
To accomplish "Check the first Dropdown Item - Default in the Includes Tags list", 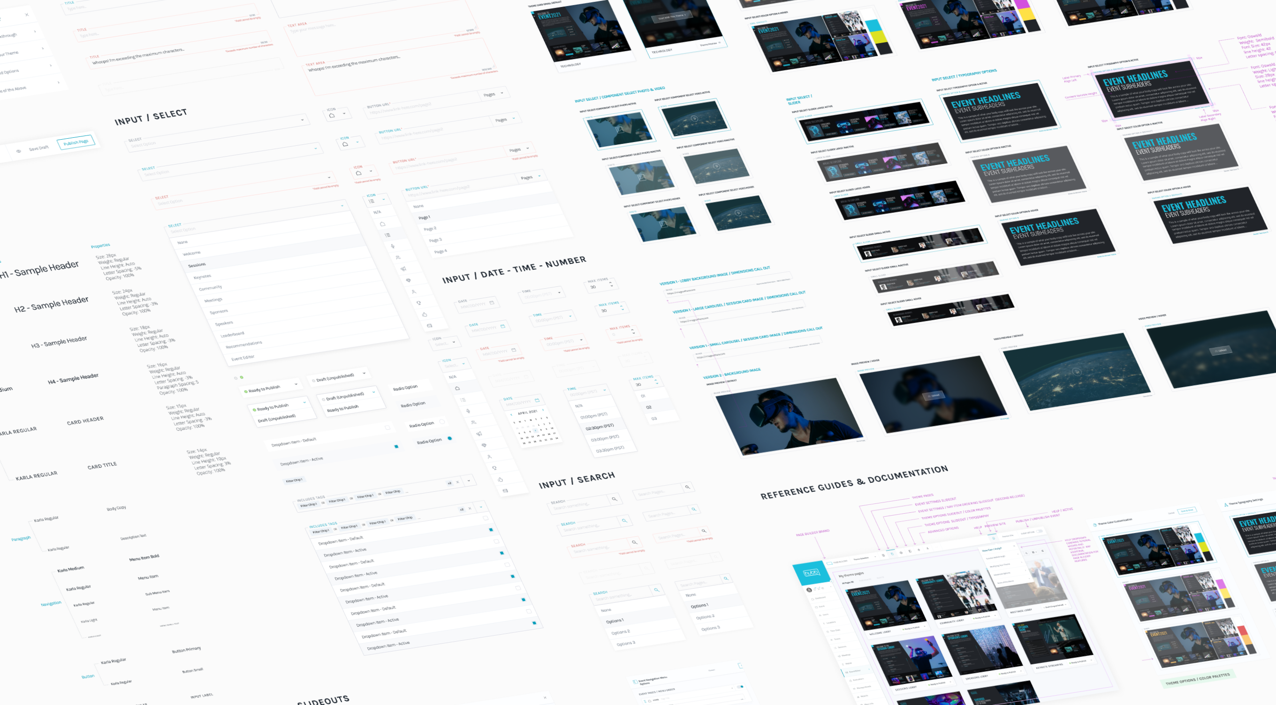I will [486, 518].
